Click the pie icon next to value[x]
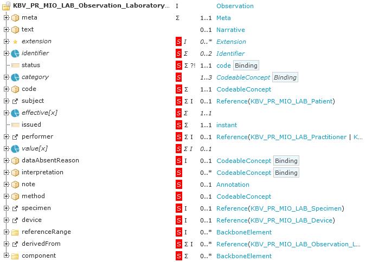 15,149
